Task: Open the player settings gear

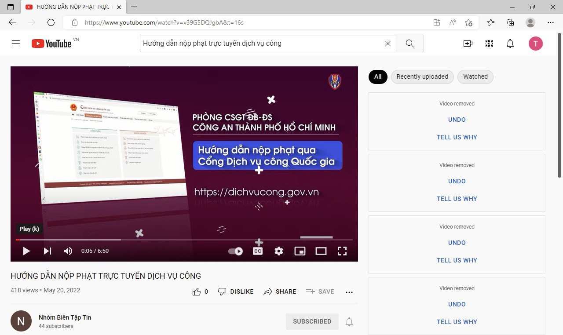Action: pyautogui.click(x=279, y=251)
